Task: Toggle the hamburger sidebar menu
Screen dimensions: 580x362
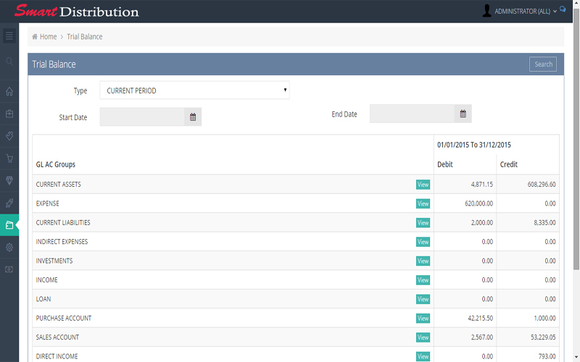Action: [x=9, y=35]
